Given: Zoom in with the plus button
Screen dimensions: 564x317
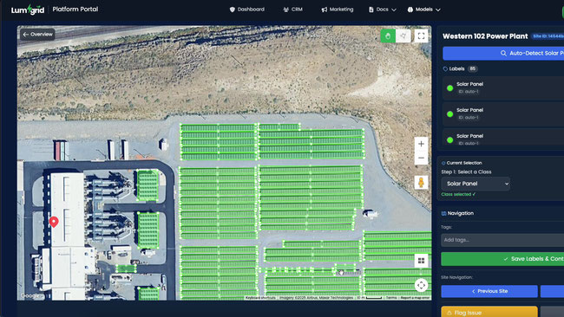Looking at the screenshot, I should (421, 144).
